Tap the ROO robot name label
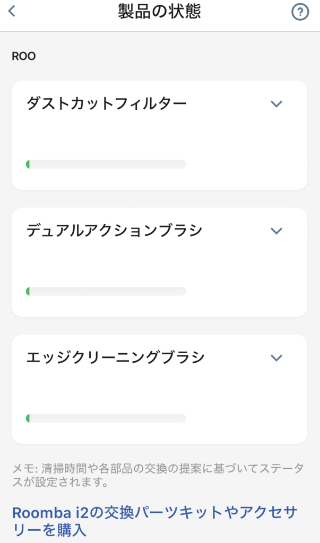Screen dimensions: 320x543 point(24,56)
